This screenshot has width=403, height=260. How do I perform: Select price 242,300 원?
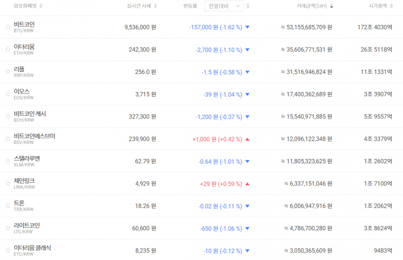[x=142, y=50]
